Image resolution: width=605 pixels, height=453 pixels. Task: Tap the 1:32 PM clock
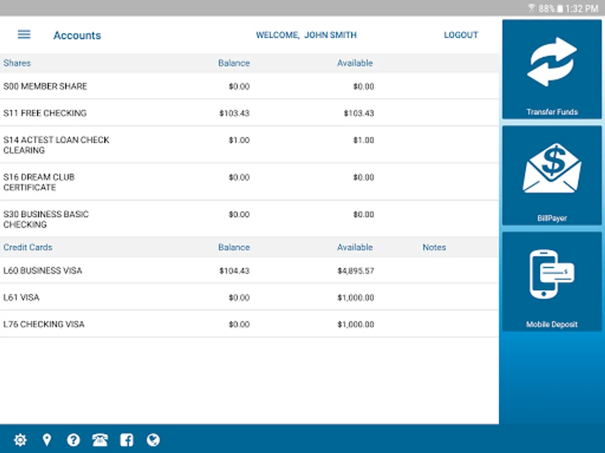[x=582, y=9]
